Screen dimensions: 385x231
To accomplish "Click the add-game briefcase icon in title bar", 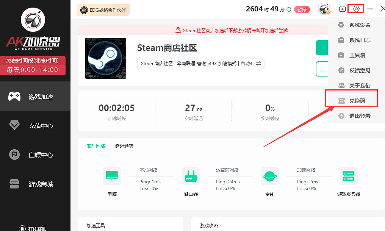I will (342, 8).
